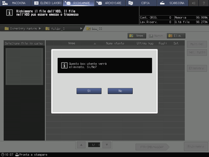Confirm deletion with the Si button
The height and width of the screenshot is (157, 209).
(x=89, y=91)
